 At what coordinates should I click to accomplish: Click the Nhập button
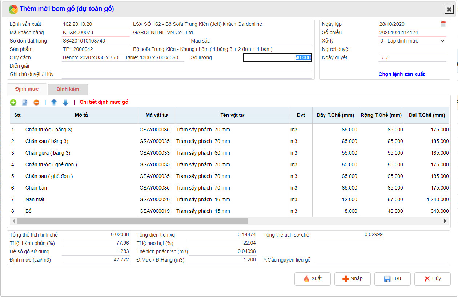click(352, 279)
